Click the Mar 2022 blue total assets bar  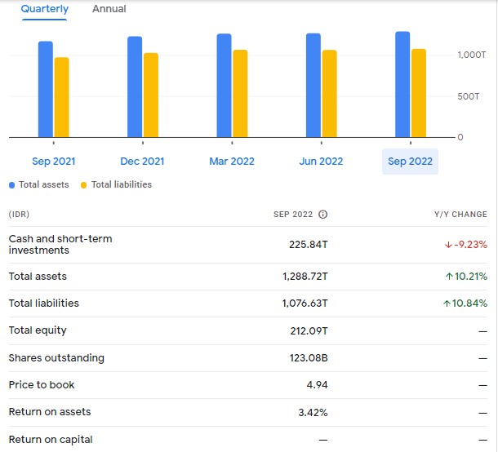[x=224, y=86]
